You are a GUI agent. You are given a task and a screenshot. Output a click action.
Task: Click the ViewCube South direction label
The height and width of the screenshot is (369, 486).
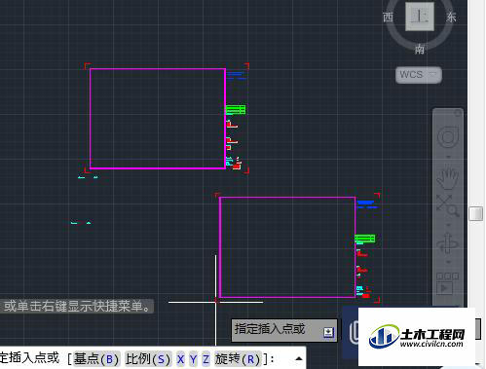pos(420,50)
